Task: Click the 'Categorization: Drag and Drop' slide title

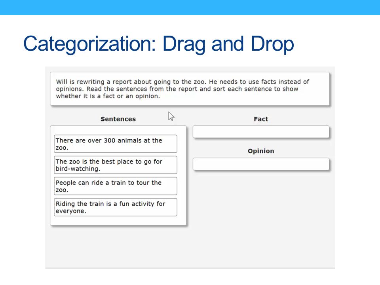Action: coord(158,44)
